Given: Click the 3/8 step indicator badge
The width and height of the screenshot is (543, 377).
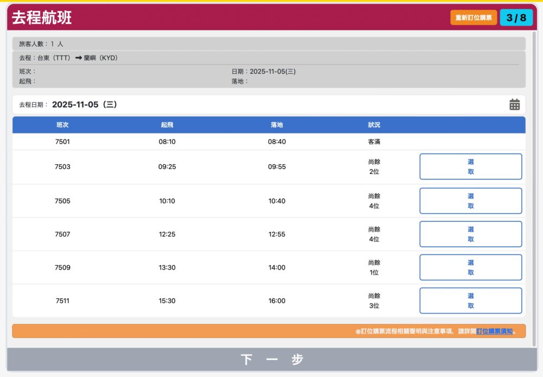Looking at the screenshot, I should tap(516, 18).
